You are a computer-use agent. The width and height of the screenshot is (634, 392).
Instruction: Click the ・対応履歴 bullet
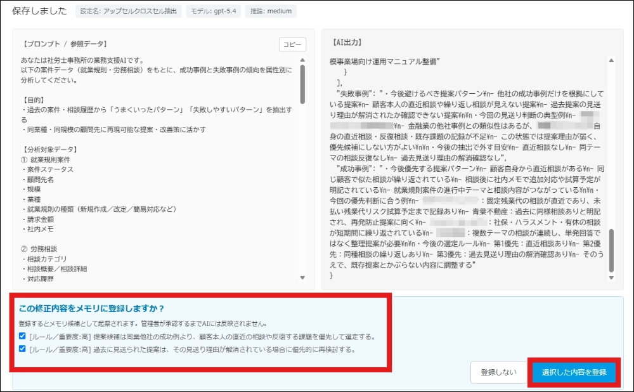click(37, 278)
